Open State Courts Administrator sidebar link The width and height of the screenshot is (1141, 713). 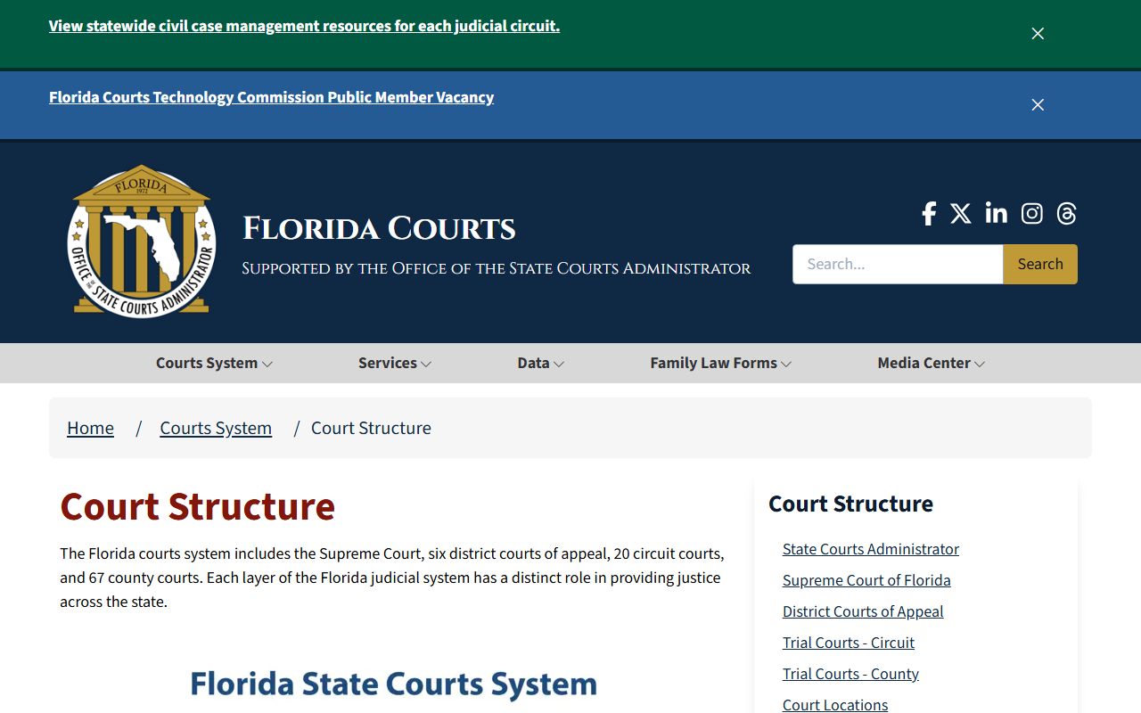click(x=871, y=549)
